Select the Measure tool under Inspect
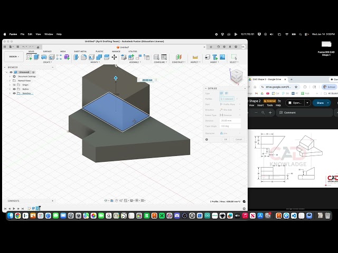The image size is (338, 253). 195,57
